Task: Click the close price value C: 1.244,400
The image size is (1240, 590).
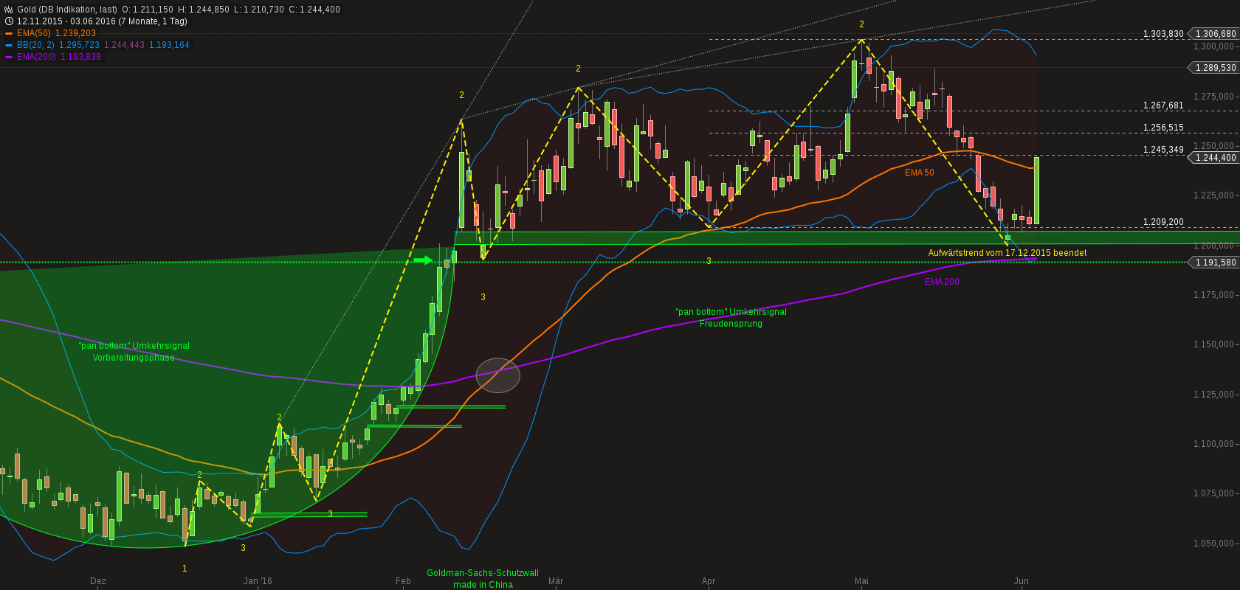Action: (x=314, y=10)
